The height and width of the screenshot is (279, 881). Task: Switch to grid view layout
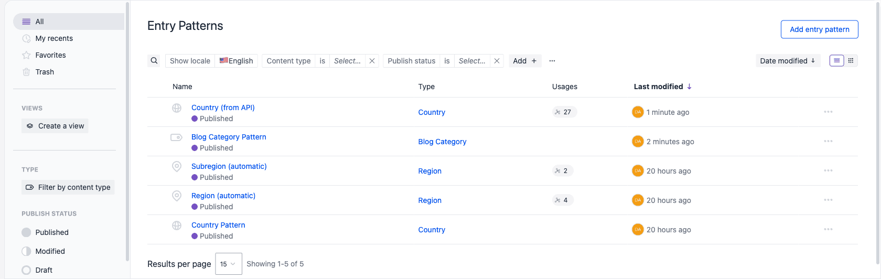point(851,61)
